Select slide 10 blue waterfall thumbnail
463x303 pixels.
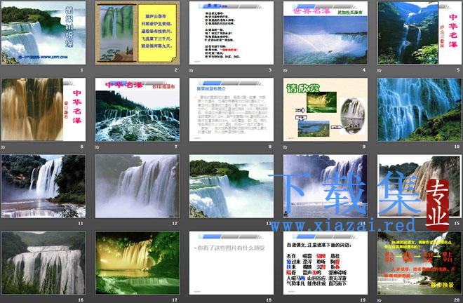pos(420,109)
